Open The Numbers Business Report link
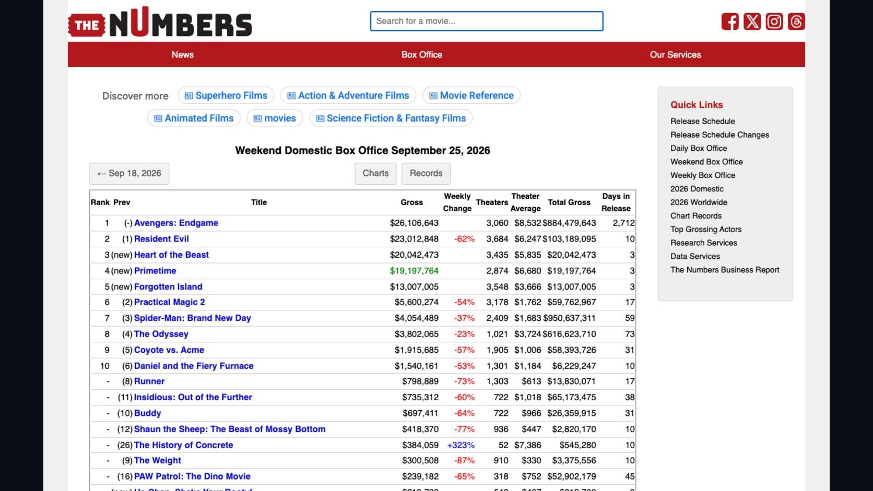The width and height of the screenshot is (873, 491). tap(725, 270)
